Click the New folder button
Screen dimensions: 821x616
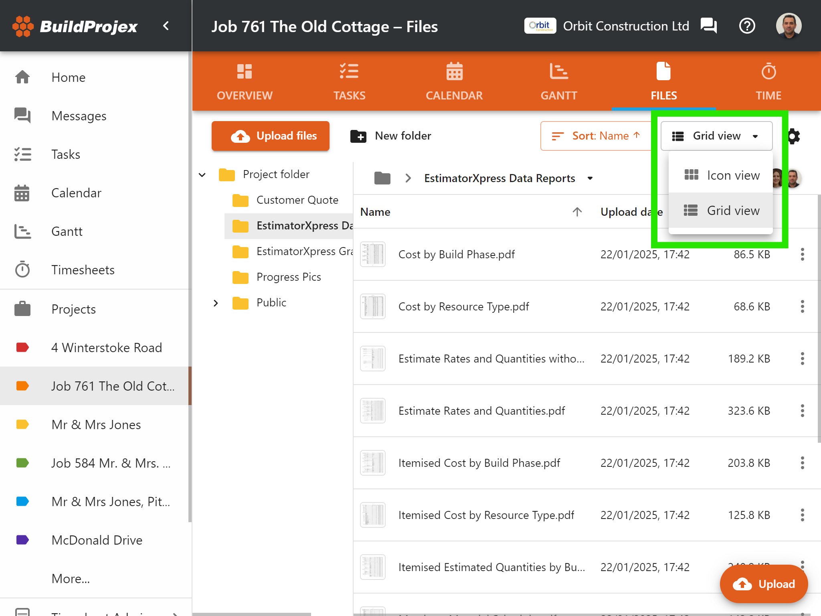pyautogui.click(x=391, y=136)
